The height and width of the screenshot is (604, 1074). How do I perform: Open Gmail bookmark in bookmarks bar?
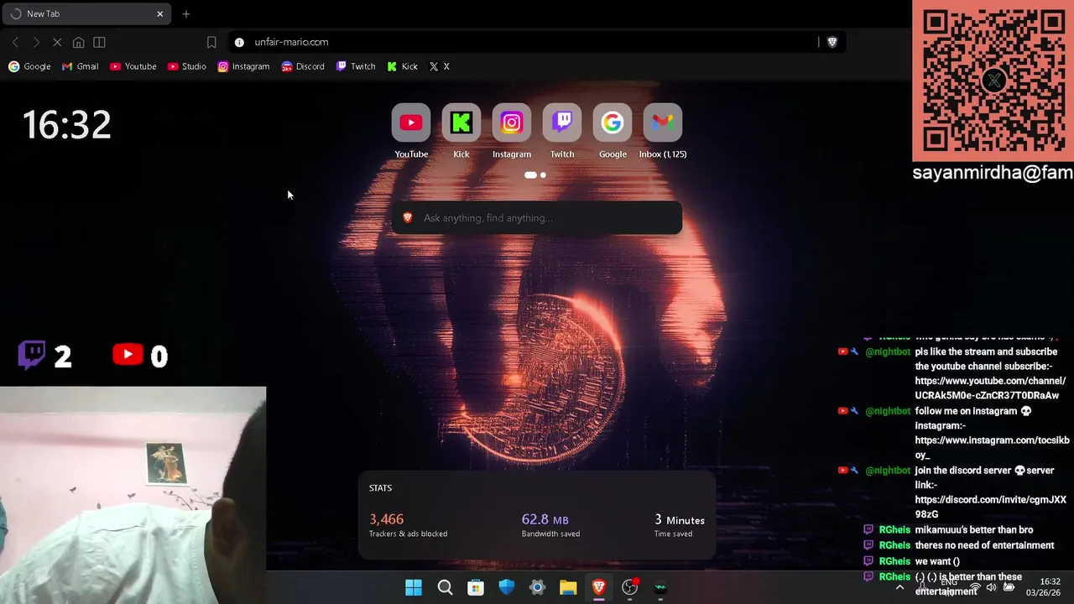pos(80,66)
